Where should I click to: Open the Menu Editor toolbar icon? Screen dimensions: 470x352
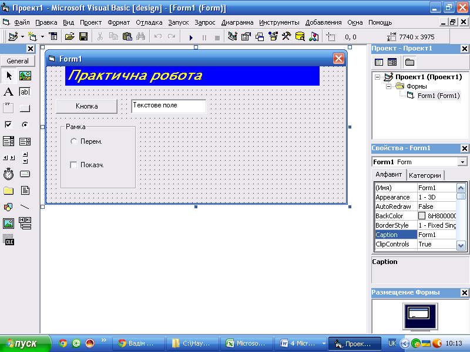[53, 37]
